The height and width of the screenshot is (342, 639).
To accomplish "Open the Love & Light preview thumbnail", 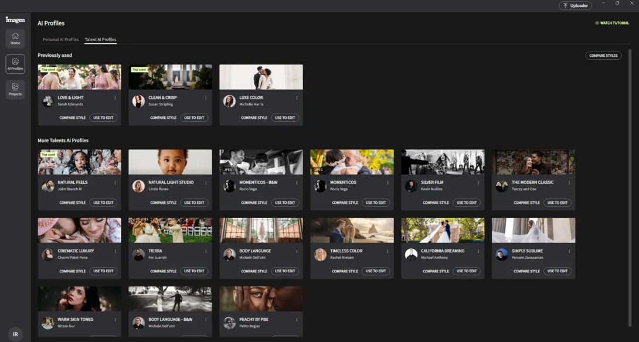I will tap(80, 77).
